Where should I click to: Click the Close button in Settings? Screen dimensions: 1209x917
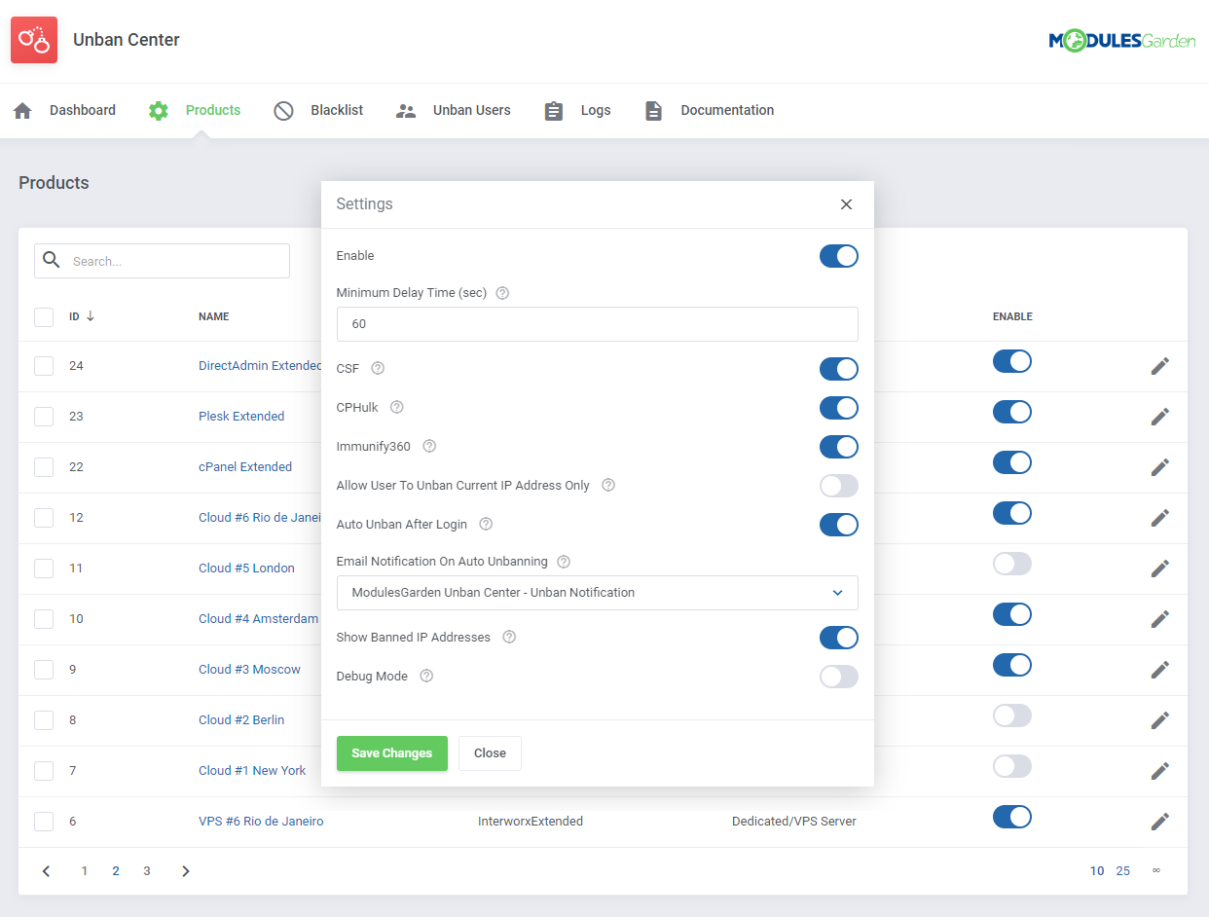[490, 753]
